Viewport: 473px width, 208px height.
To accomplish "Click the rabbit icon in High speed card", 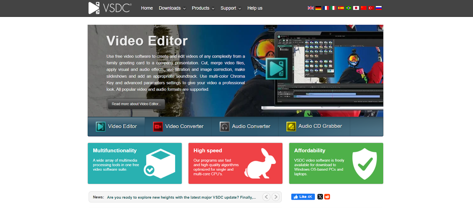I will (260, 164).
